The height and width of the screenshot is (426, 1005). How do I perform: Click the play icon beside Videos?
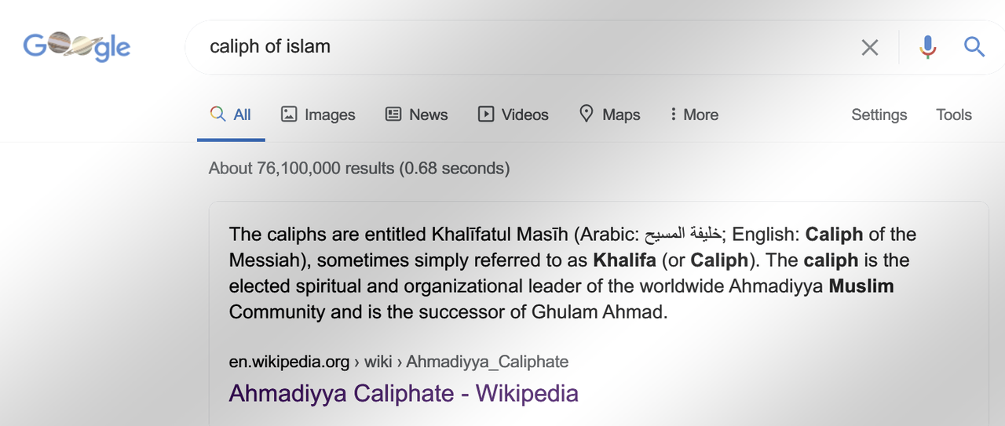coord(486,115)
